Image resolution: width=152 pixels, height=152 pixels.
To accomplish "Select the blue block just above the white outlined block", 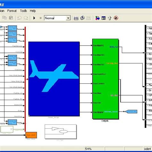I will pyautogui.click(x=12, y=122).
